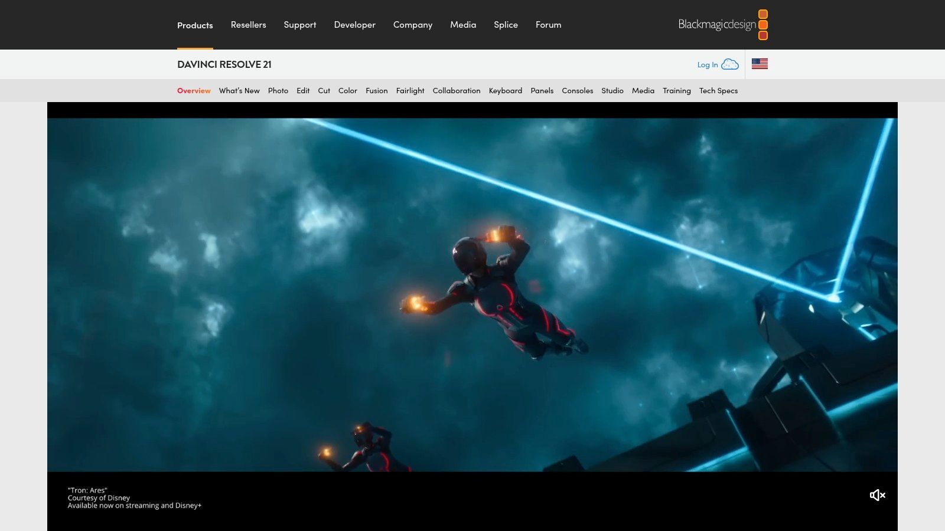
Task: Go to Splice in the top navigation
Action: [x=506, y=25]
